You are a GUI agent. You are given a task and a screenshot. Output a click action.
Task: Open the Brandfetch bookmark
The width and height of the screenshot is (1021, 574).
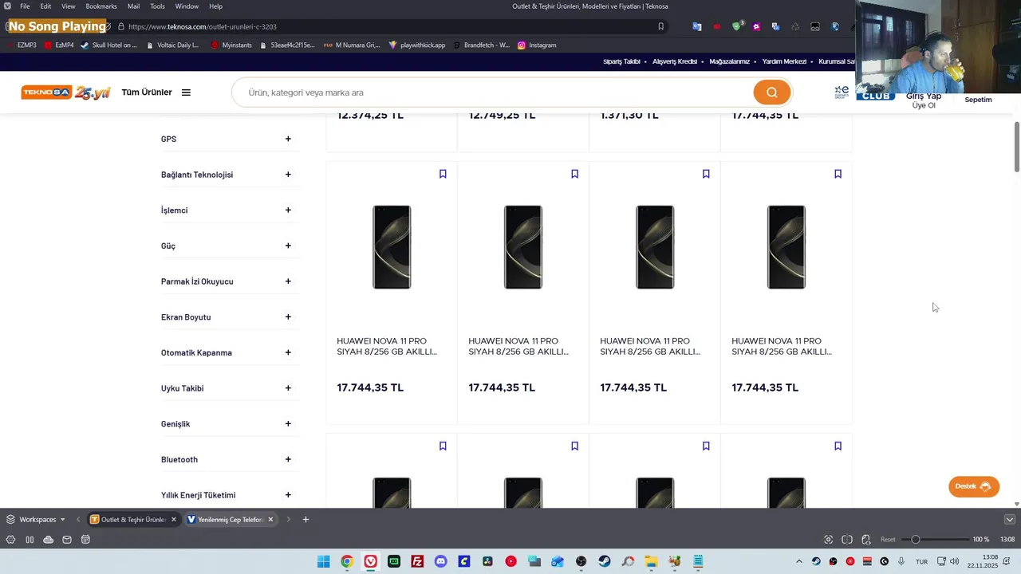481,45
